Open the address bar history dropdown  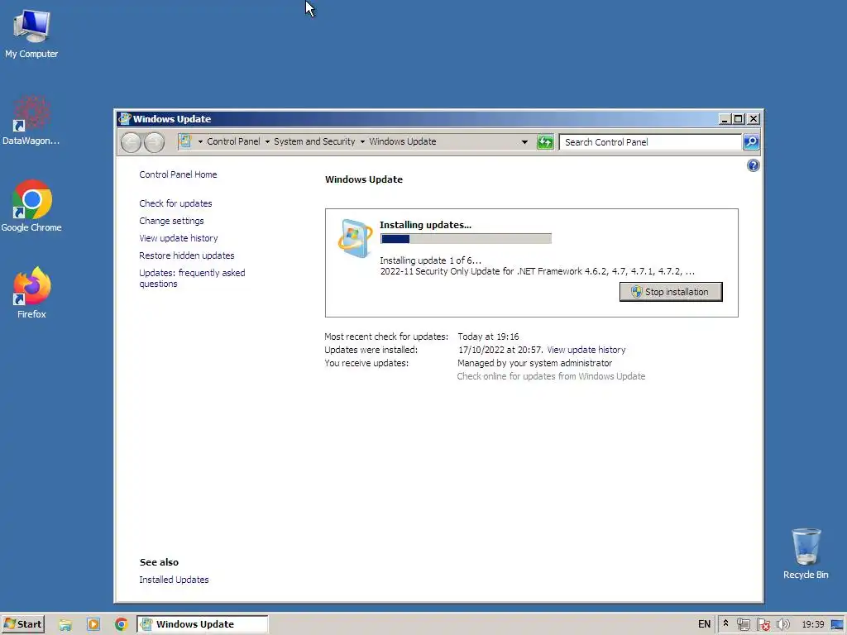(524, 142)
